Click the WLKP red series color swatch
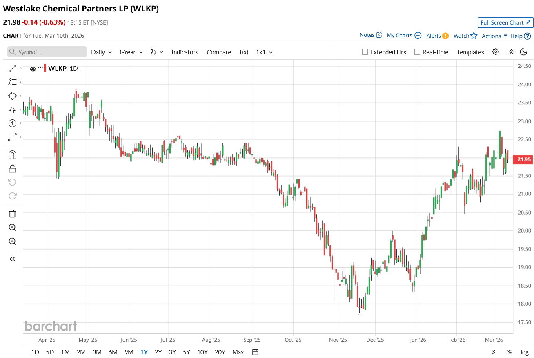This screenshot has width=534, height=358. 46,68
